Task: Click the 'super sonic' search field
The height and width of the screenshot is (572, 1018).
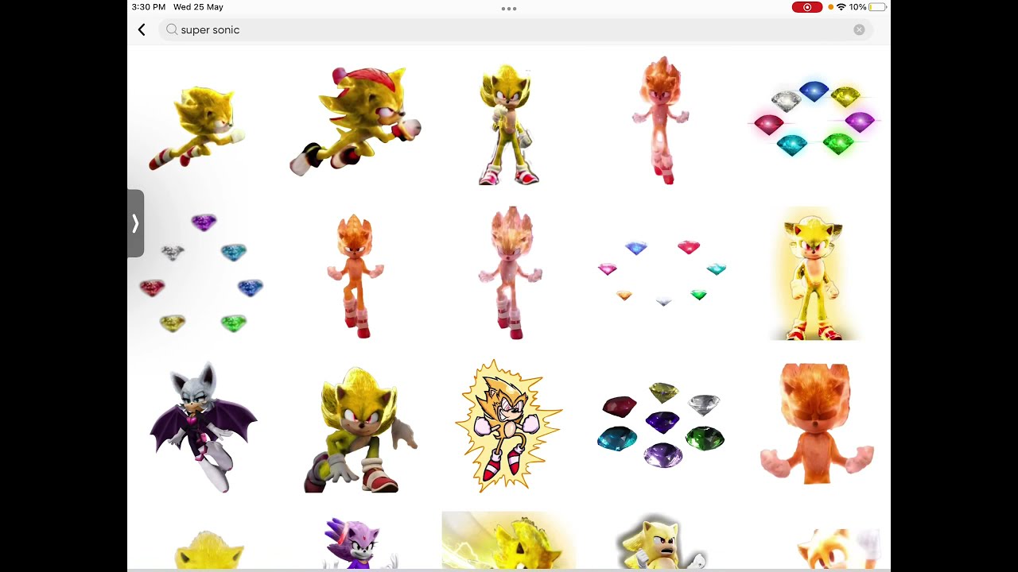Action: (x=515, y=29)
